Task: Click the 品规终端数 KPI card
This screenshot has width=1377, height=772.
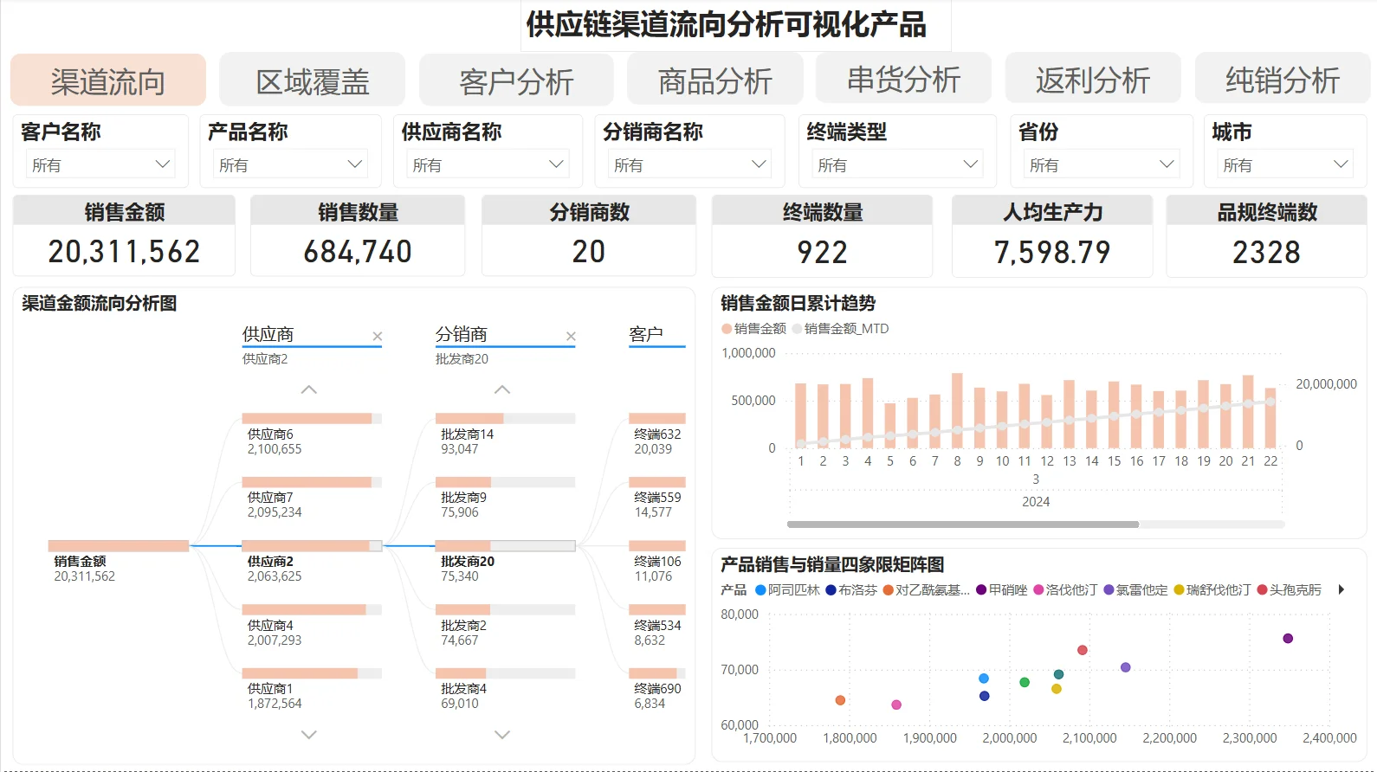Action: 1267,235
